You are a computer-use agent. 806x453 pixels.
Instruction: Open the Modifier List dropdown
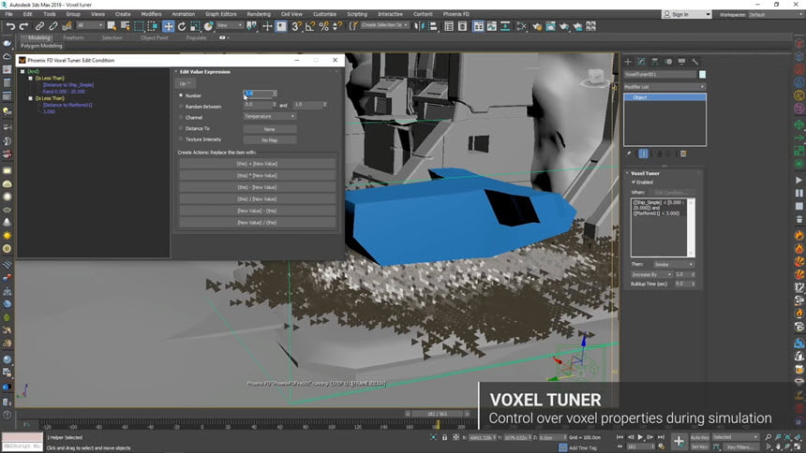click(x=664, y=87)
